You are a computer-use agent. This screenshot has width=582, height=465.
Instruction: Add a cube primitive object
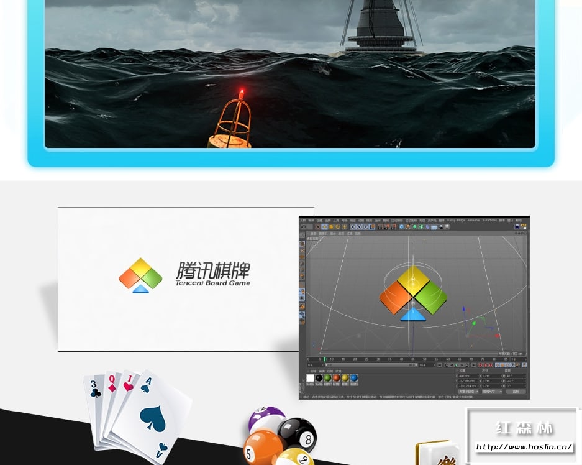402,226
